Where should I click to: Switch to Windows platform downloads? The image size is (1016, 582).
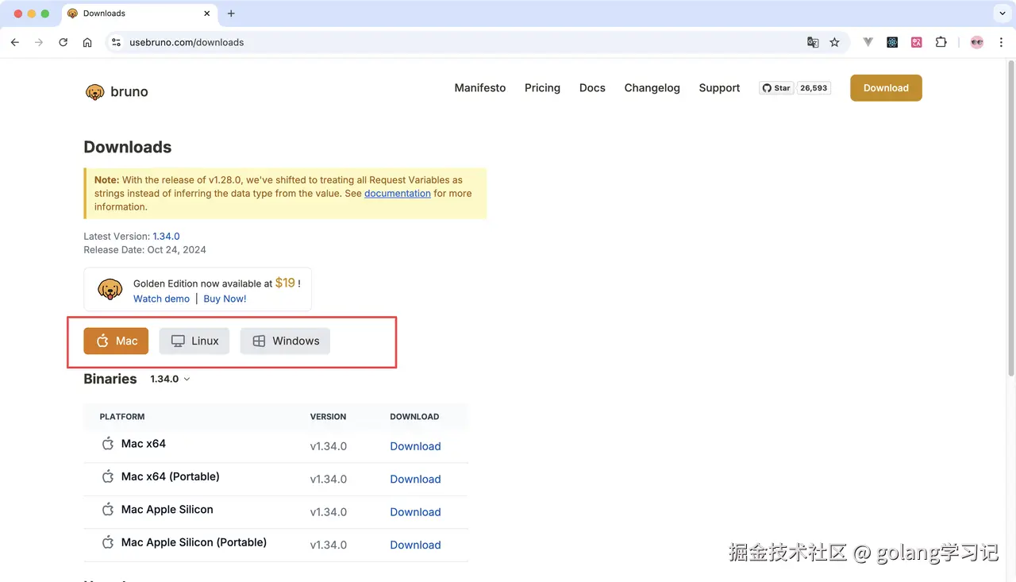285,341
